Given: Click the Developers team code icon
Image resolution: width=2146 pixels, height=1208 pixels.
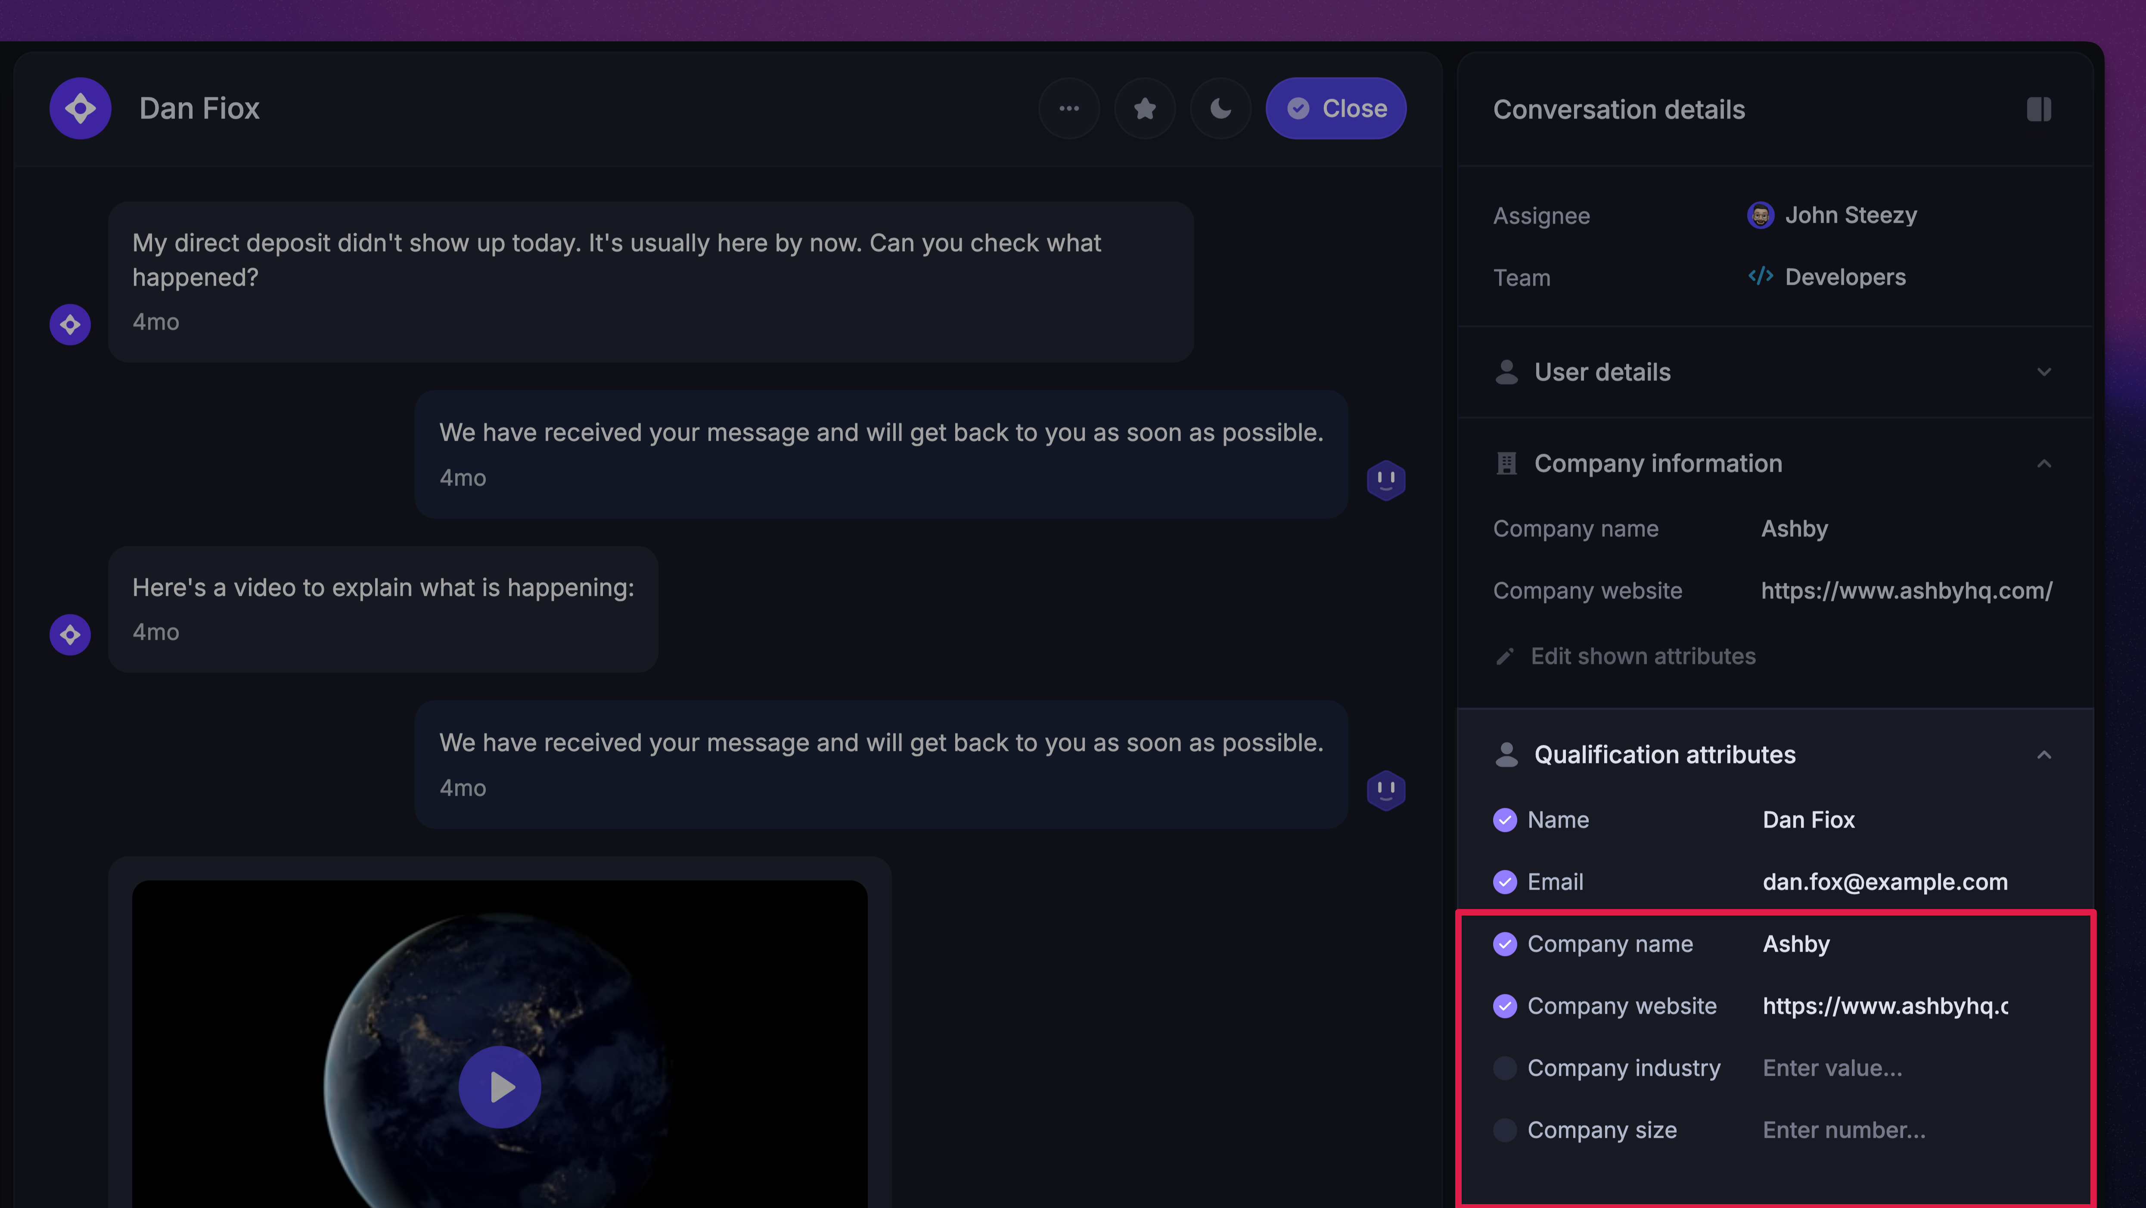Looking at the screenshot, I should pos(1759,277).
